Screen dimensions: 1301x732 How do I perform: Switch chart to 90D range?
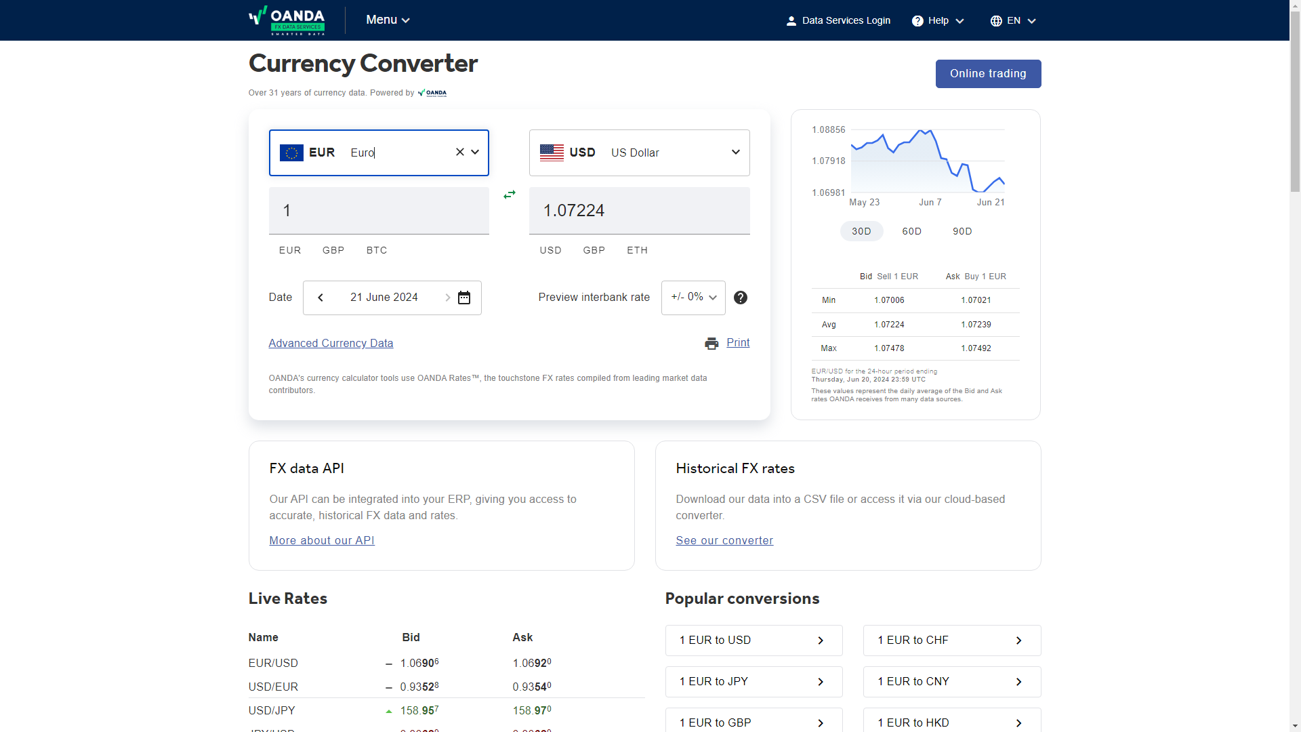coord(962,231)
